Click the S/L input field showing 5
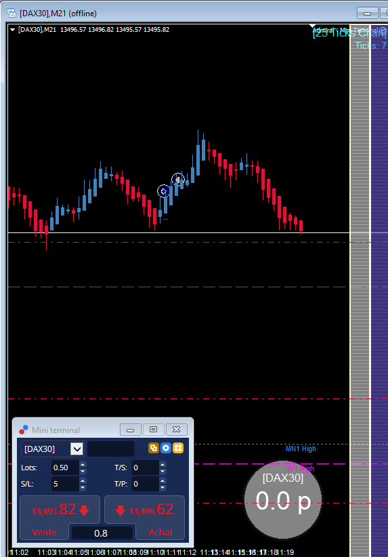Image resolution: width=388 pixels, height=557 pixels. [65, 484]
